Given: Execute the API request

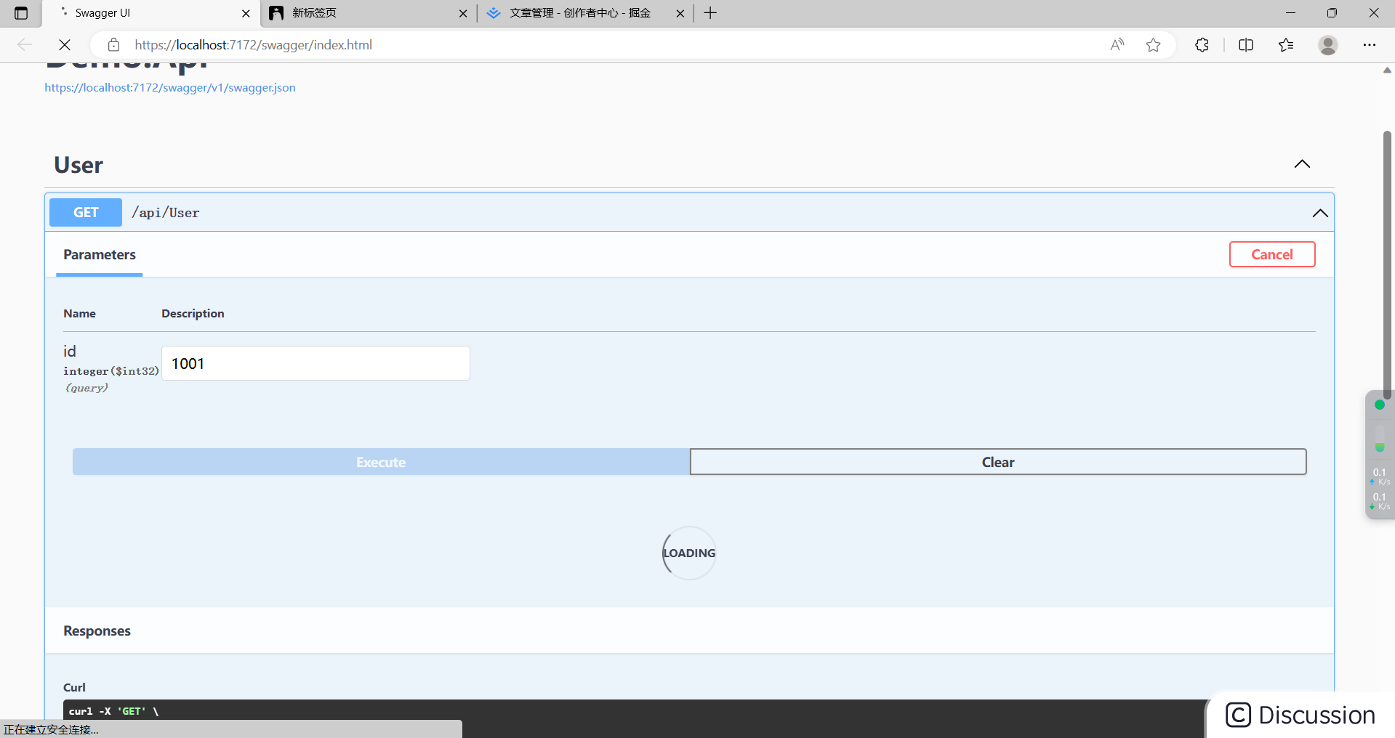Looking at the screenshot, I should (x=381, y=462).
